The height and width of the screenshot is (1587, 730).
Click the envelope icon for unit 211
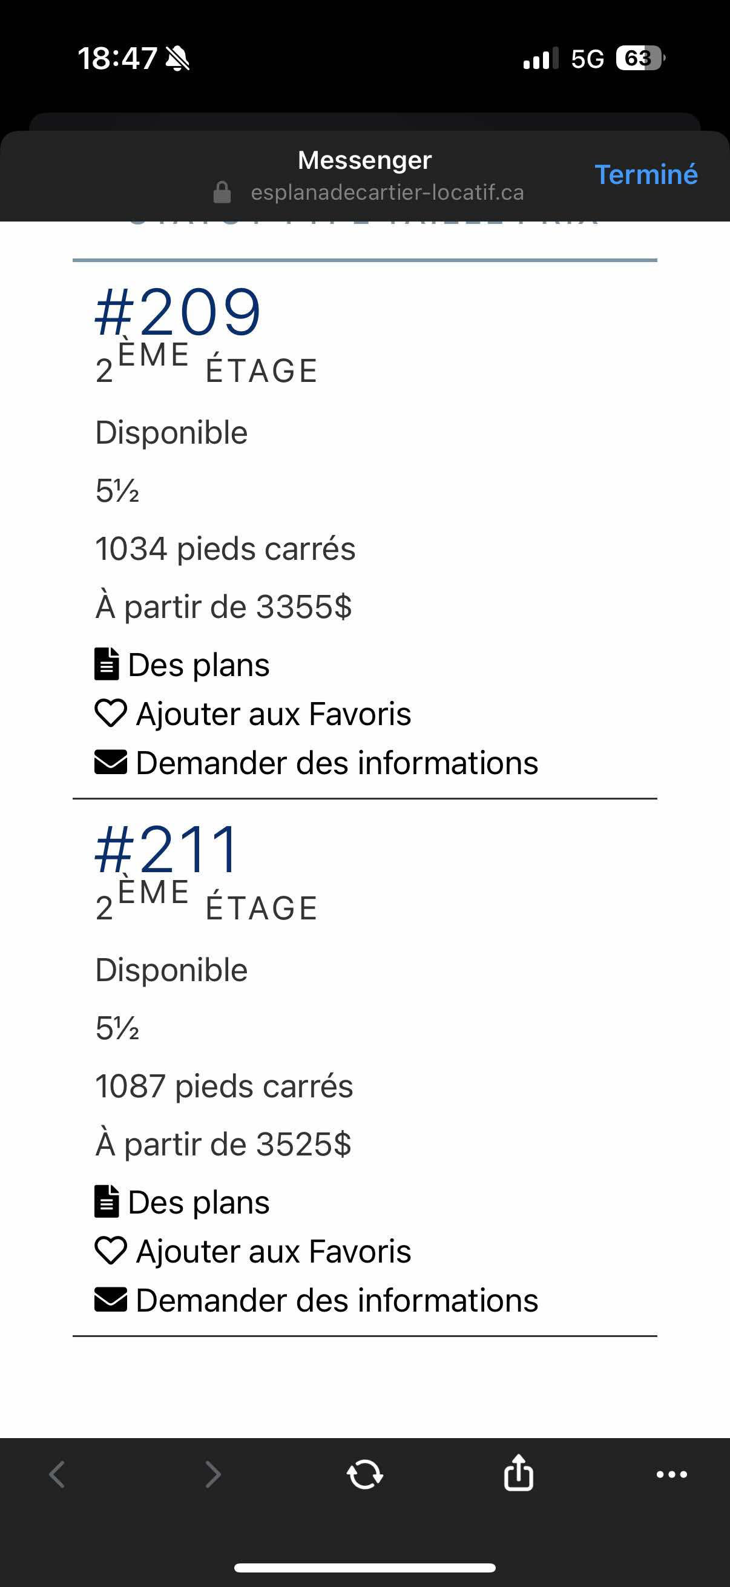[x=111, y=1299]
